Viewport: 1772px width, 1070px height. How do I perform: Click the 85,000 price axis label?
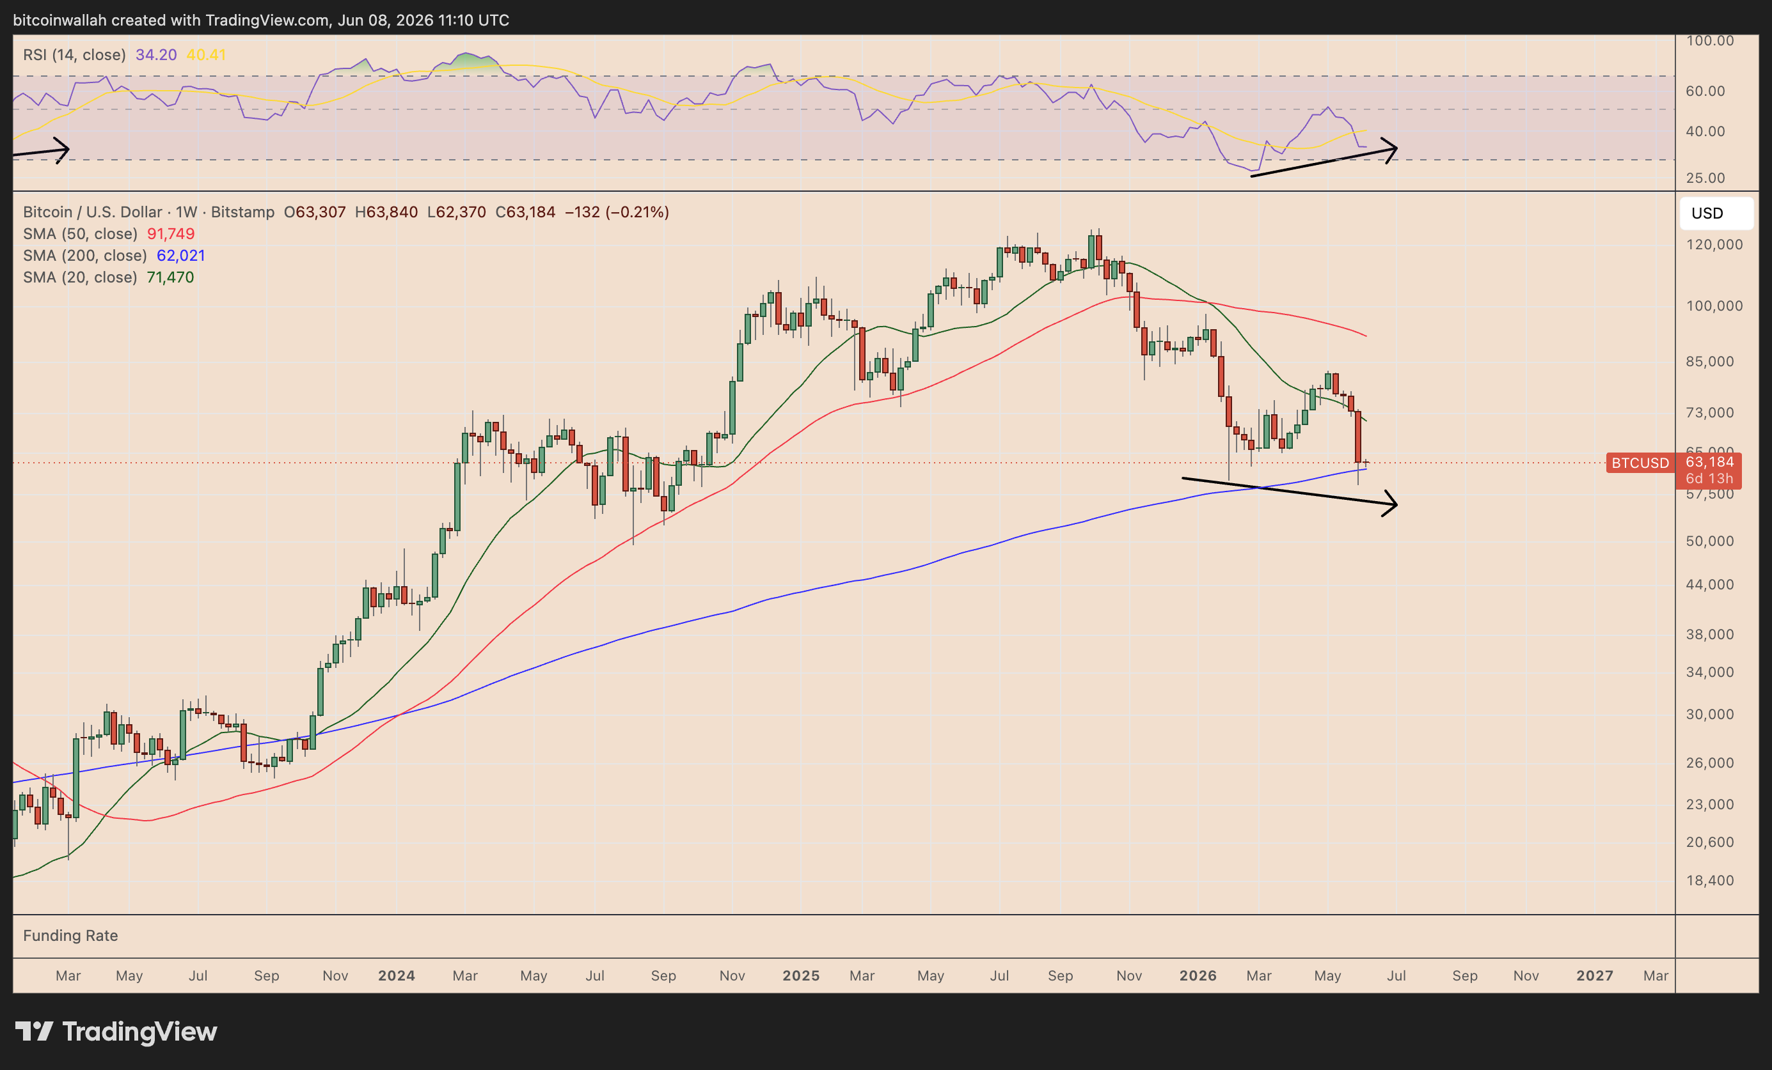[x=1710, y=361]
